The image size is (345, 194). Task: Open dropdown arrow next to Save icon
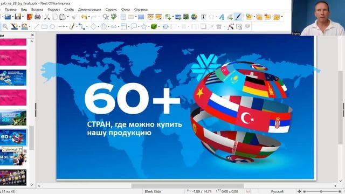tap(23, 17)
